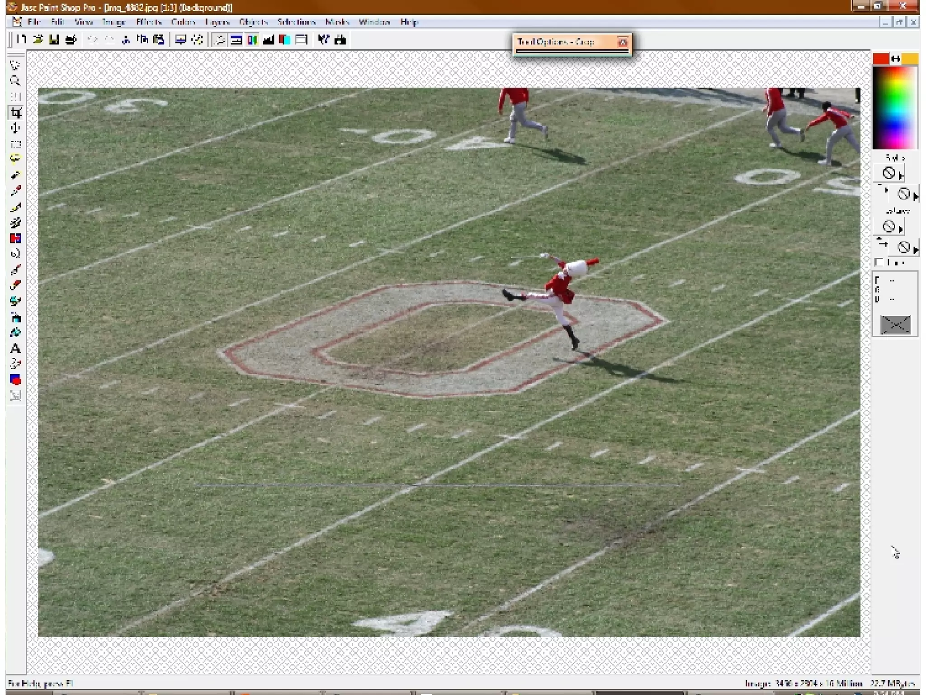Toggle the histogram window button
The width and height of the screenshot is (926, 695).
pyautogui.click(x=268, y=40)
